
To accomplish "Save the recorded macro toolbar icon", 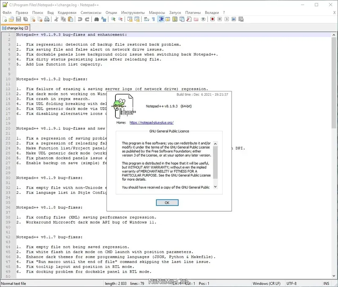I will pos(241,19).
